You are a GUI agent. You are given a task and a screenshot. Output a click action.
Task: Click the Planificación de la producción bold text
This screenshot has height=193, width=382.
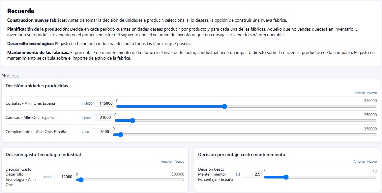pos(38,29)
